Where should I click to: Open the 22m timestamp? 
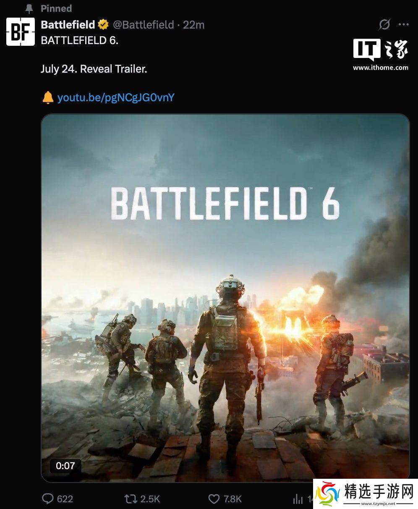click(x=194, y=25)
